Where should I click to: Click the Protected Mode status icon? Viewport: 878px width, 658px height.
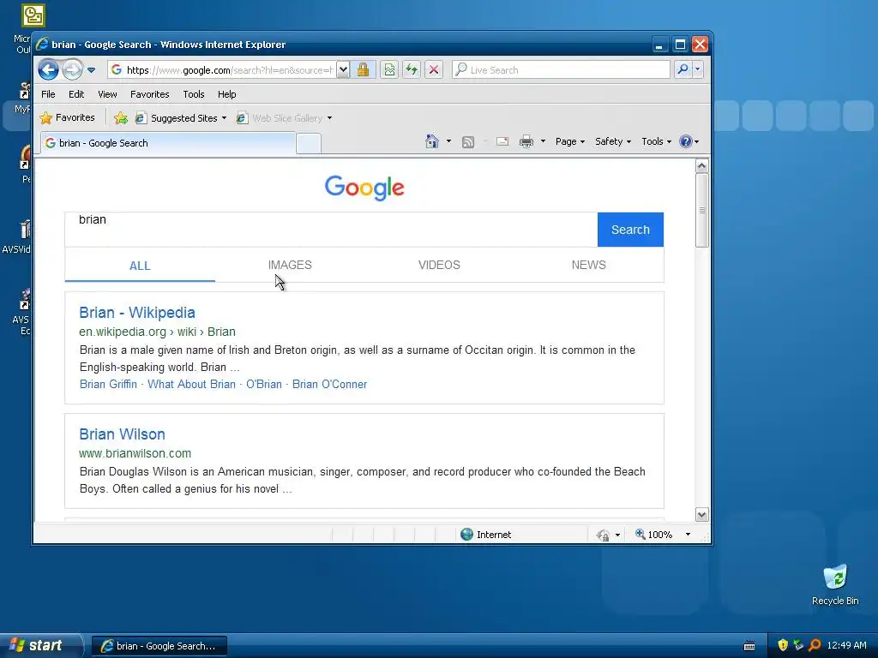click(x=603, y=535)
